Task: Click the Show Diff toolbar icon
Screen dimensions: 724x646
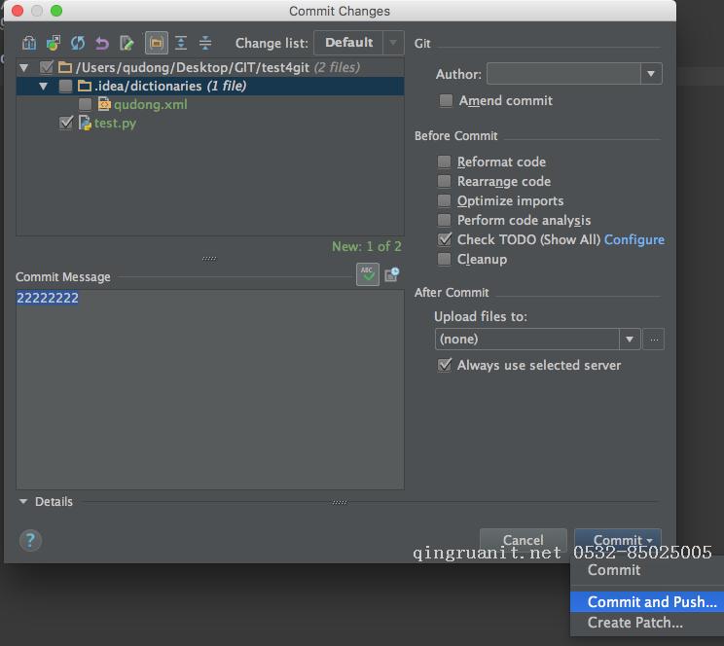Action: click(x=29, y=43)
